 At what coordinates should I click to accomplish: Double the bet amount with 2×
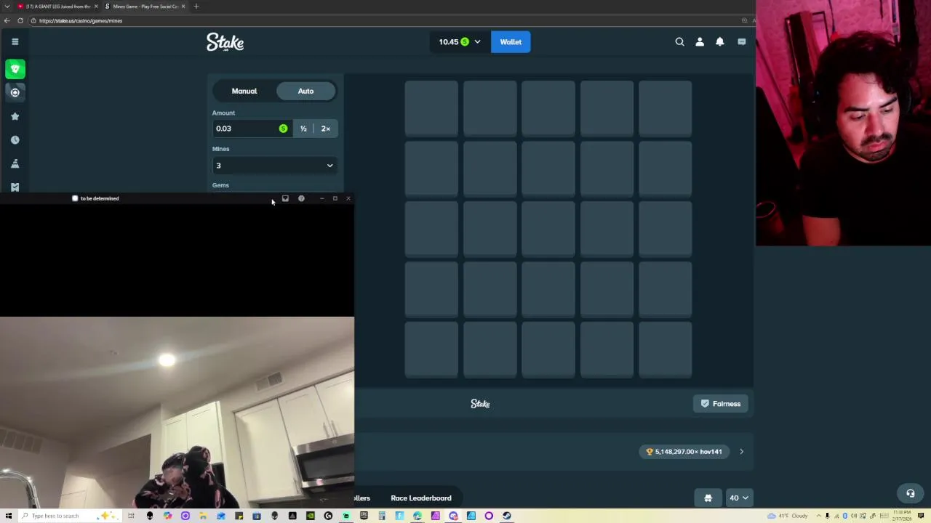click(325, 129)
